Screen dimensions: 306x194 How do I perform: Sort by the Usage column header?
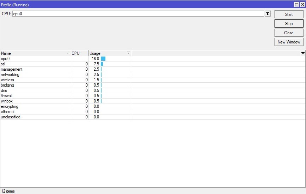point(110,53)
